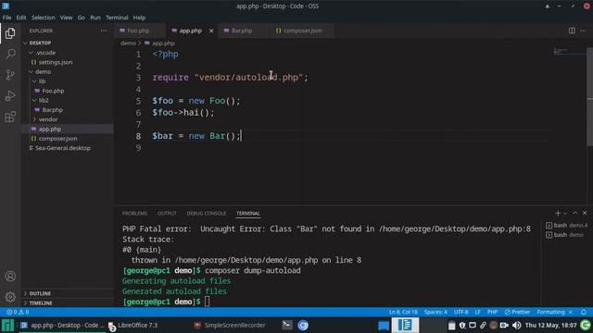Open Source Control view
The height and width of the screenshot is (333, 593).
point(10,75)
